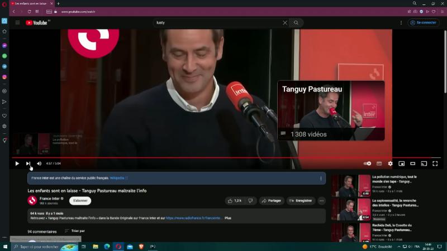Close the 'Les enfants sont en laisse' tab

click(x=51, y=4)
